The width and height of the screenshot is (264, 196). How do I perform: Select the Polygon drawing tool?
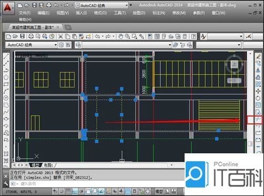click(6, 77)
